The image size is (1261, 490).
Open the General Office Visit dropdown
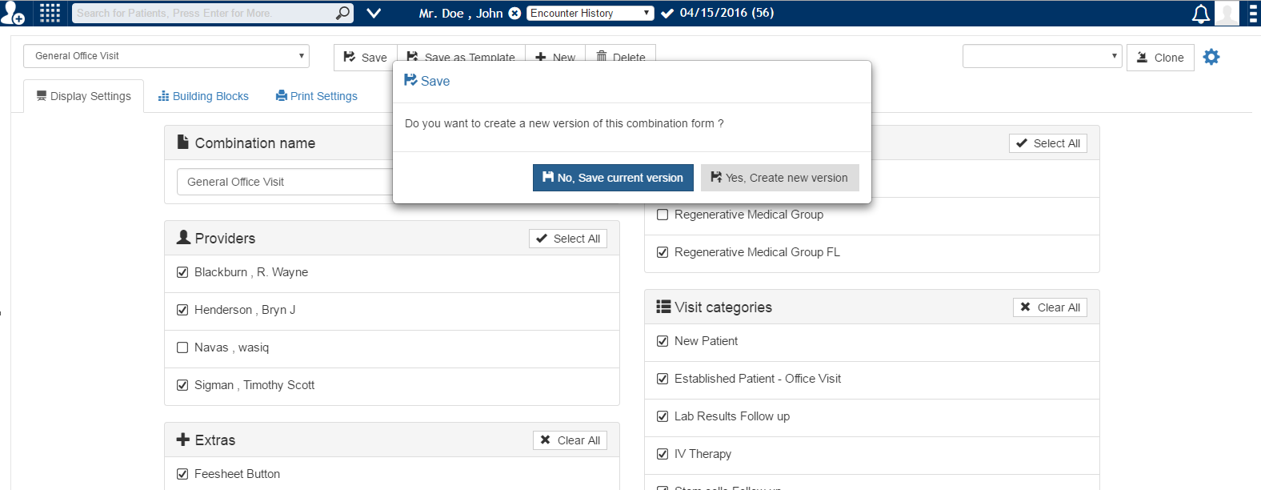[166, 56]
